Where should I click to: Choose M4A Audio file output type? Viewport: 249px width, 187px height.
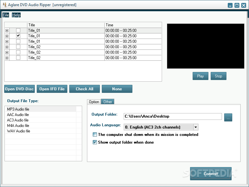tap(41, 126)
